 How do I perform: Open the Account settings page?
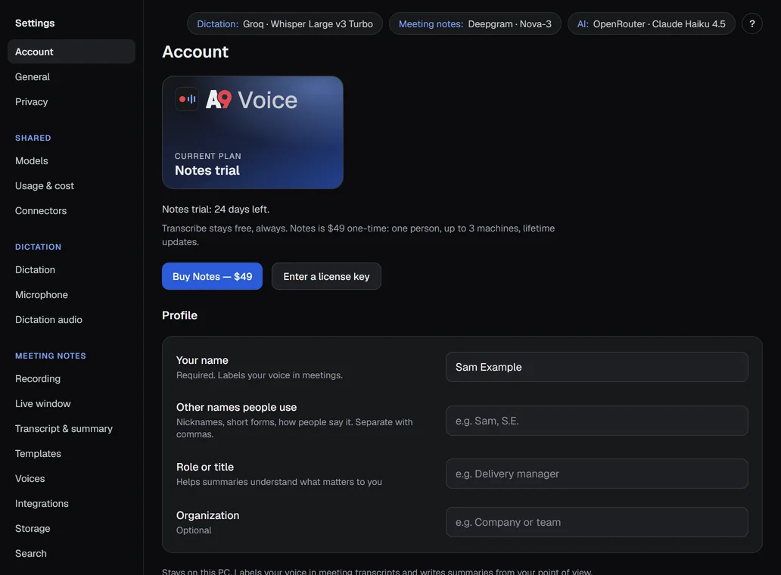click(71, 51)
